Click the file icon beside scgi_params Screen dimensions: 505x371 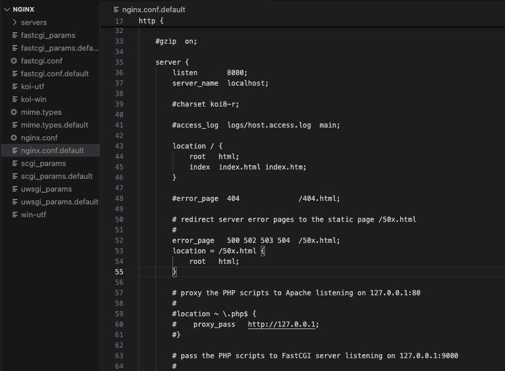pyautogui.click(x=15, y=163)
